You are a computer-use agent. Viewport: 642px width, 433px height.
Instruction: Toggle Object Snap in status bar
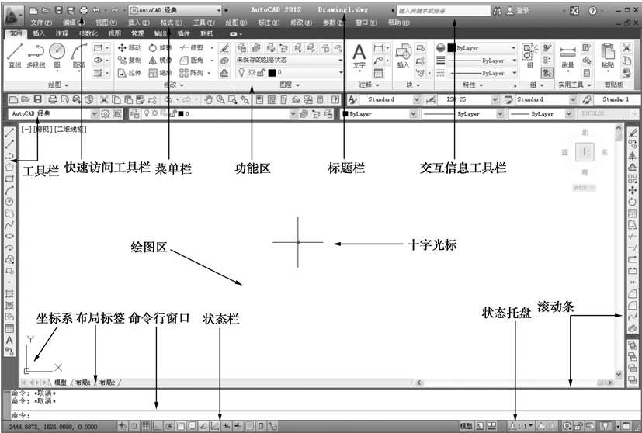click(180, 426)
